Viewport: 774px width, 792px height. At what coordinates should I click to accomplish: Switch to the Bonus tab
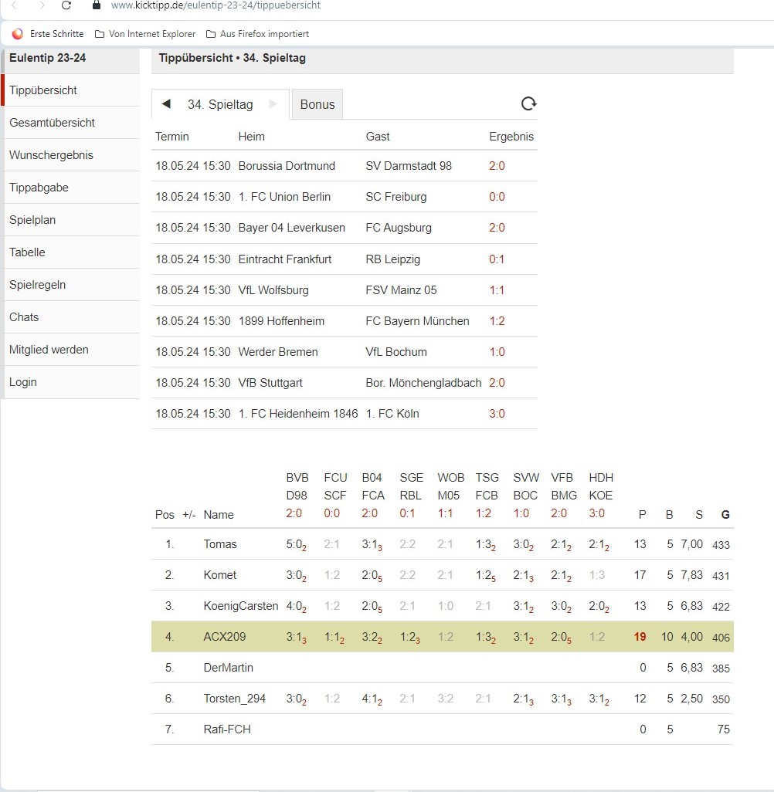pos(317,104)
